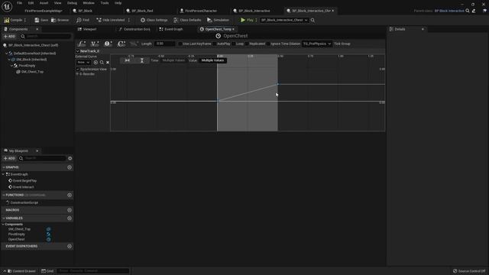The image size is (489, 275).
Task: Open the File menu
Action: [x=19, y=3]
